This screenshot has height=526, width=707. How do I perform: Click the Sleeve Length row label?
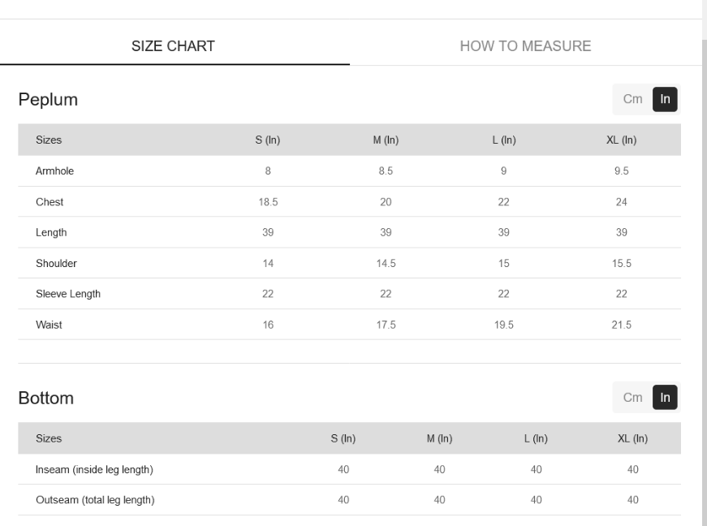pos(68,294)
